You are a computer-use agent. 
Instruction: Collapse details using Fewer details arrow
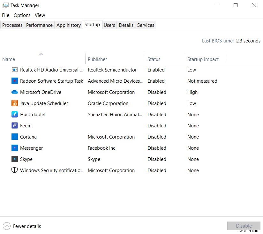click(6, 226)
